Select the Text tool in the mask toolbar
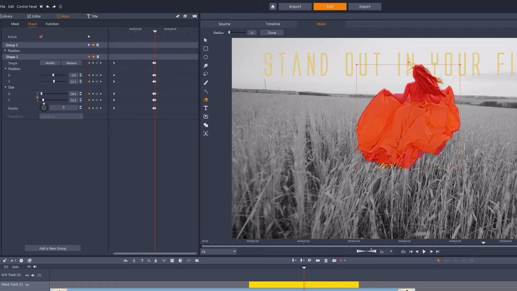517x291 pixels. point(206,108)
